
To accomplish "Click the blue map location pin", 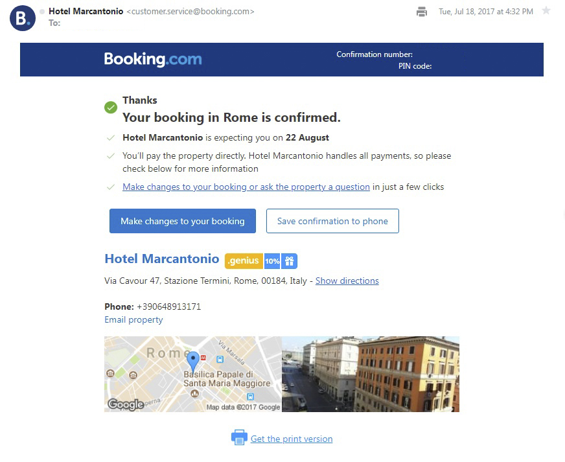I will pyautogui.click(x=193, y=362).
